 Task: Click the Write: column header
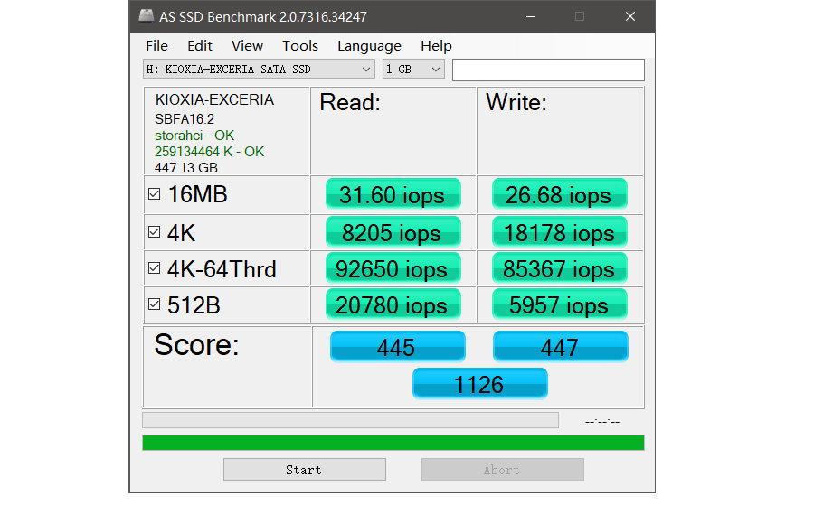pos(516,102)
